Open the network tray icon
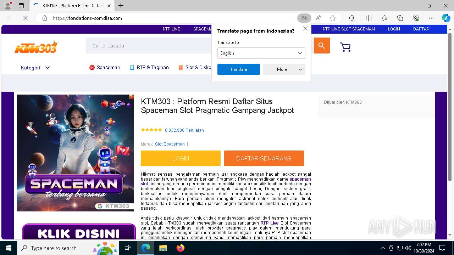Image resolution: width=454 pixels, height=255 pixels. [400, 248]
